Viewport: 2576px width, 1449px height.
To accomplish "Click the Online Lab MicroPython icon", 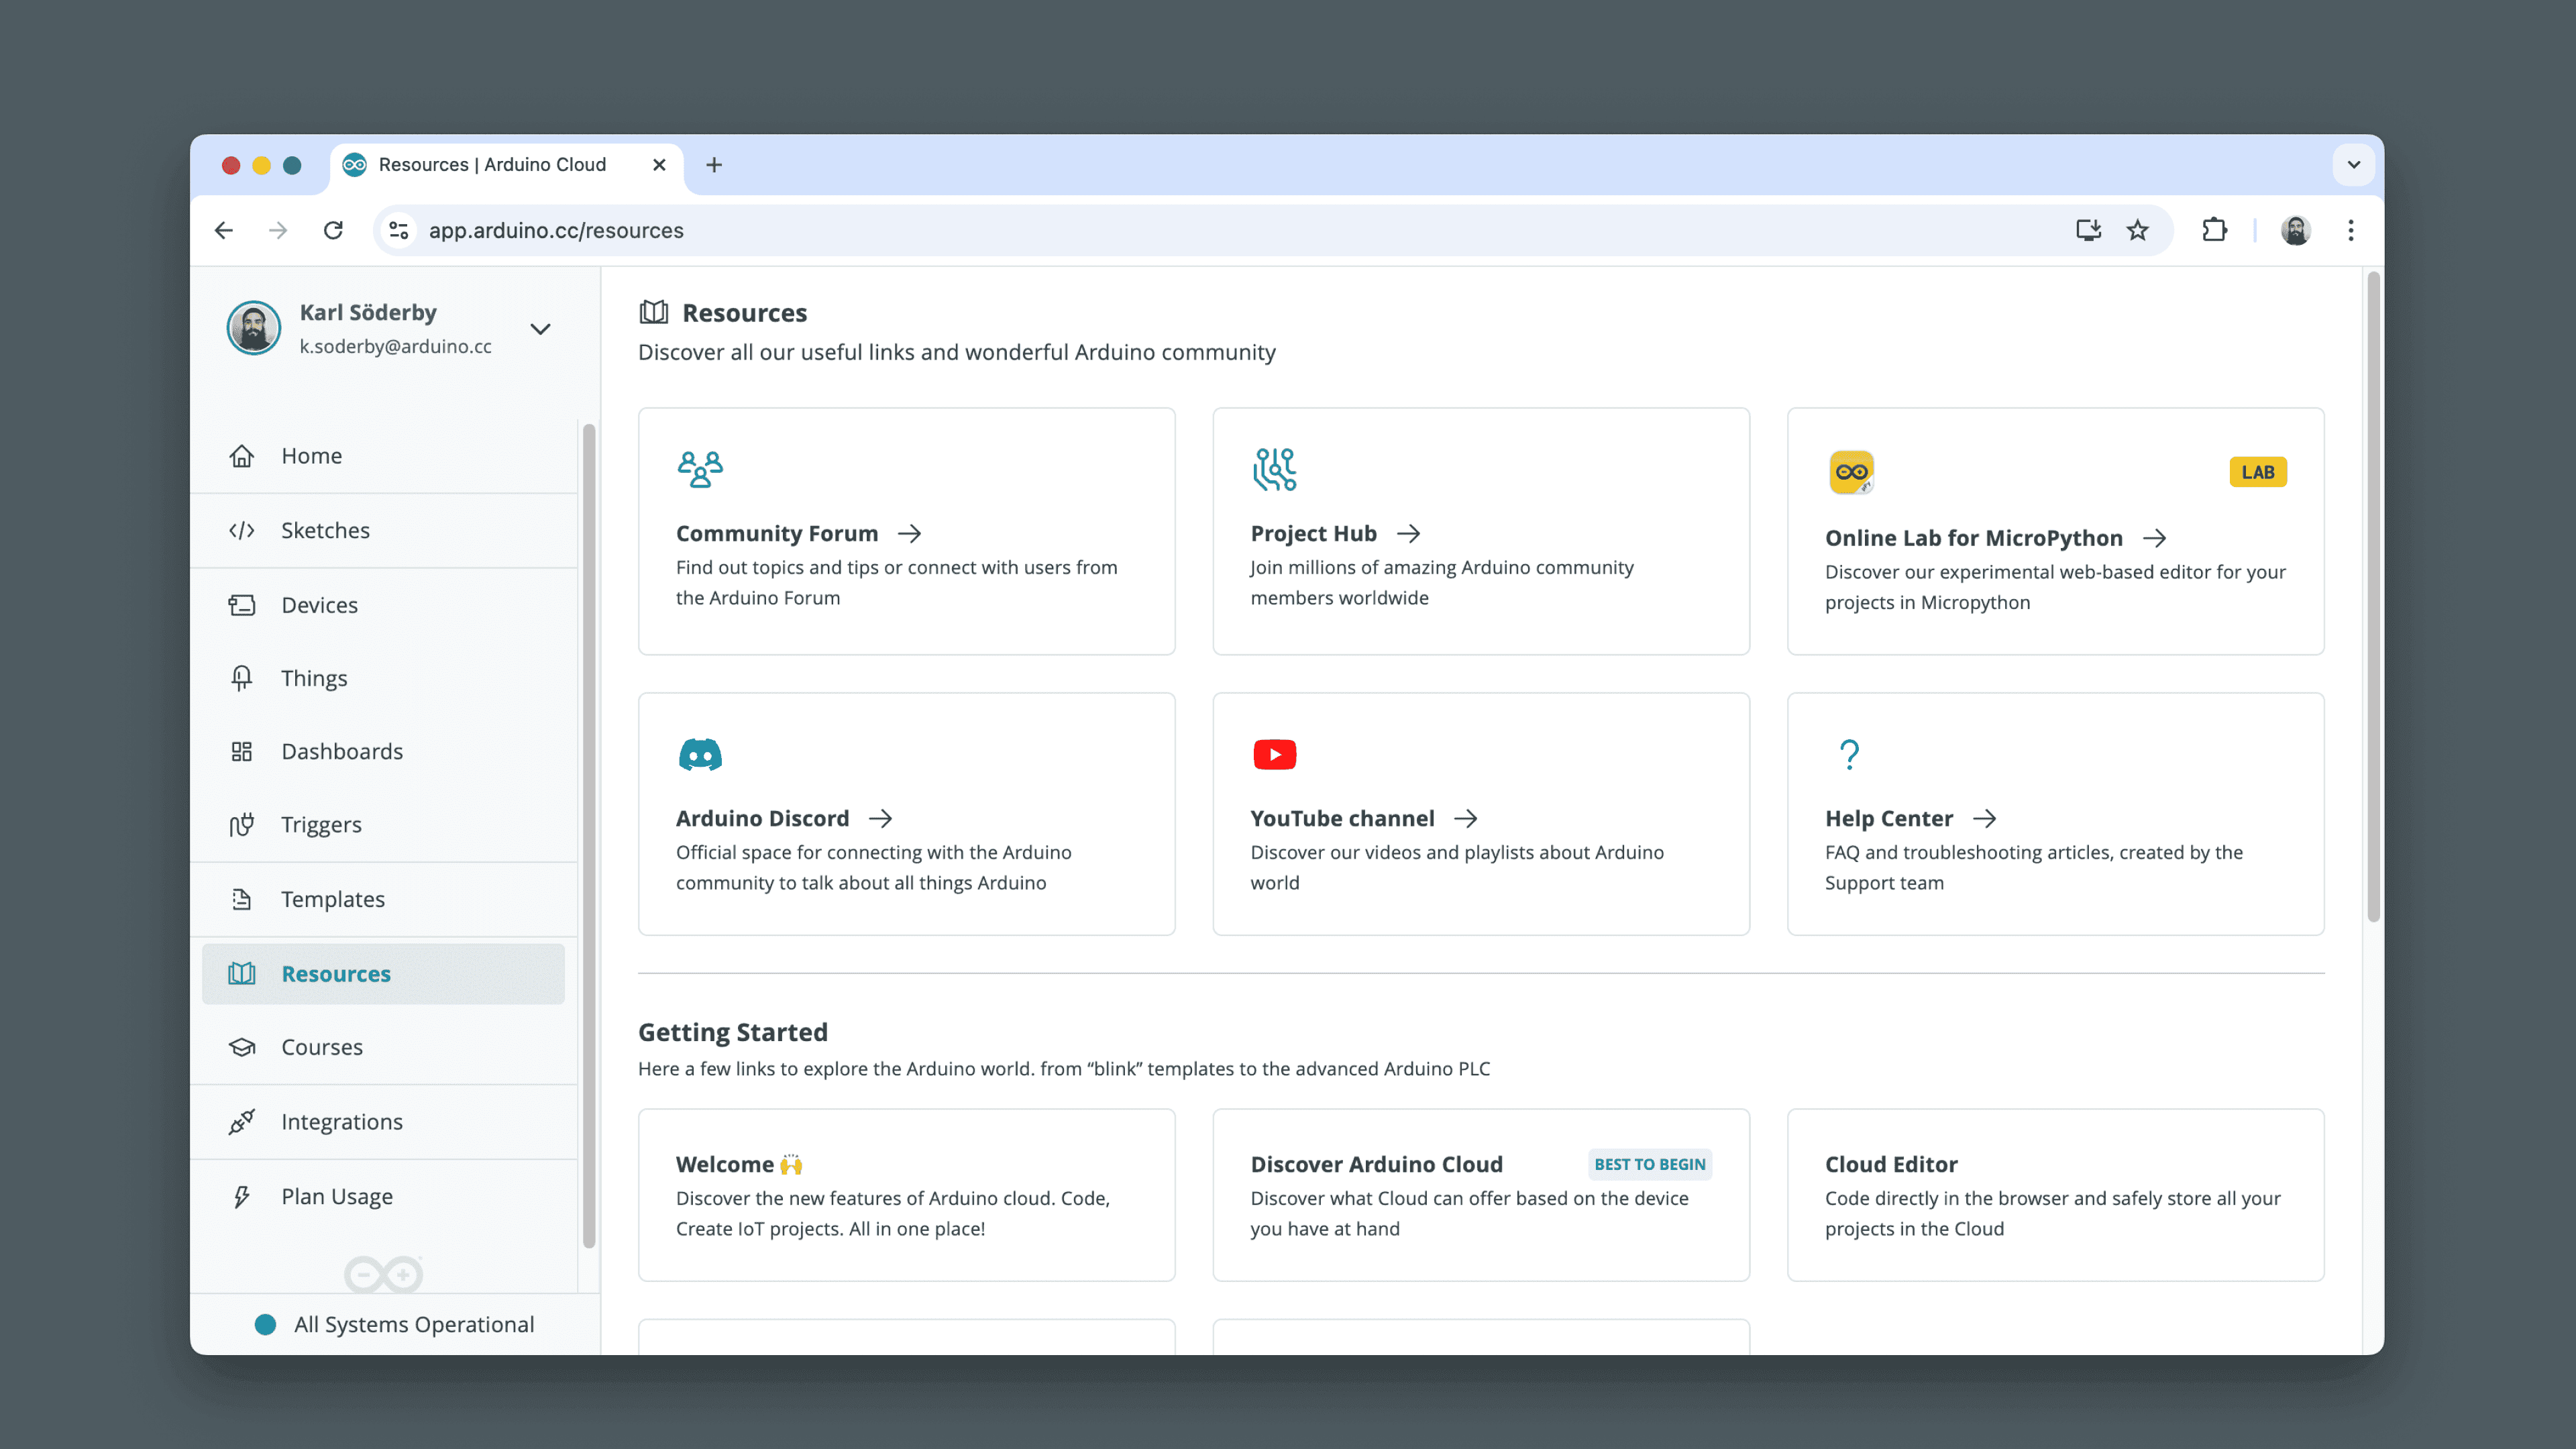I will pos(1851,472).
